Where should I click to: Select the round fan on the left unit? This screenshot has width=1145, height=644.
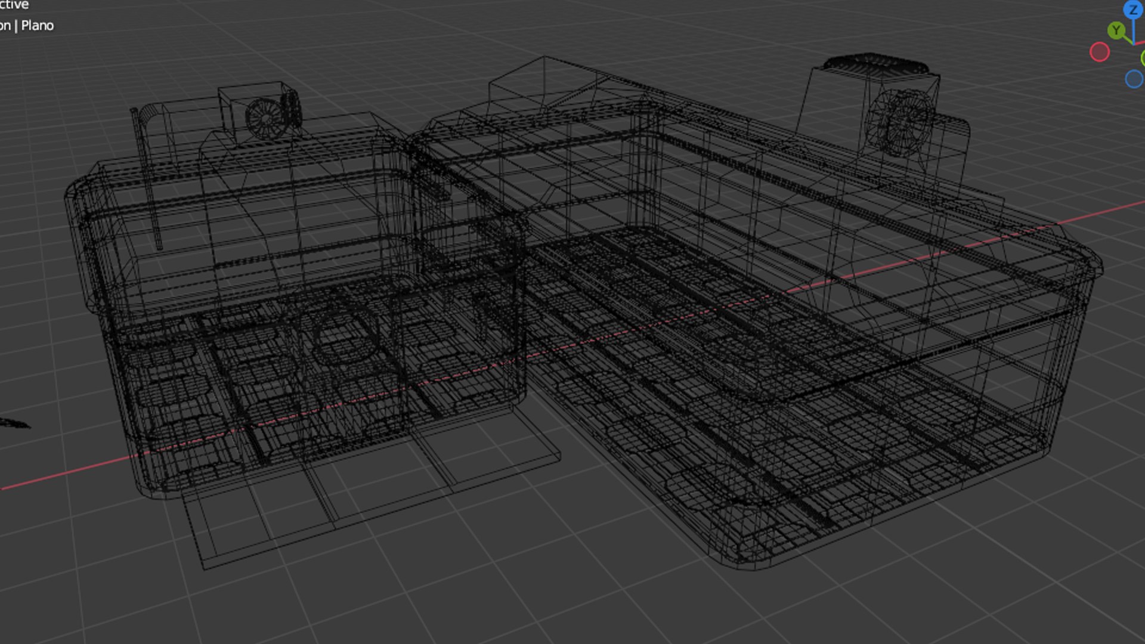click(265, 119)
